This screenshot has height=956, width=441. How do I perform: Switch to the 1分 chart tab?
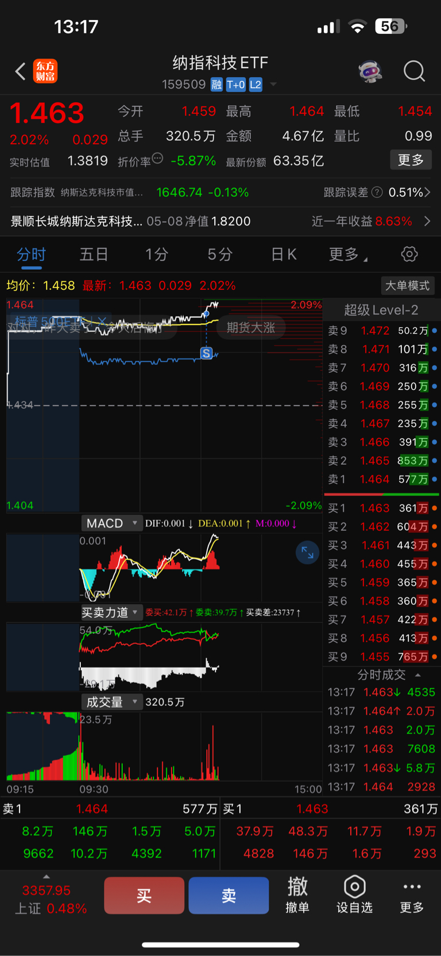[156, 254]
